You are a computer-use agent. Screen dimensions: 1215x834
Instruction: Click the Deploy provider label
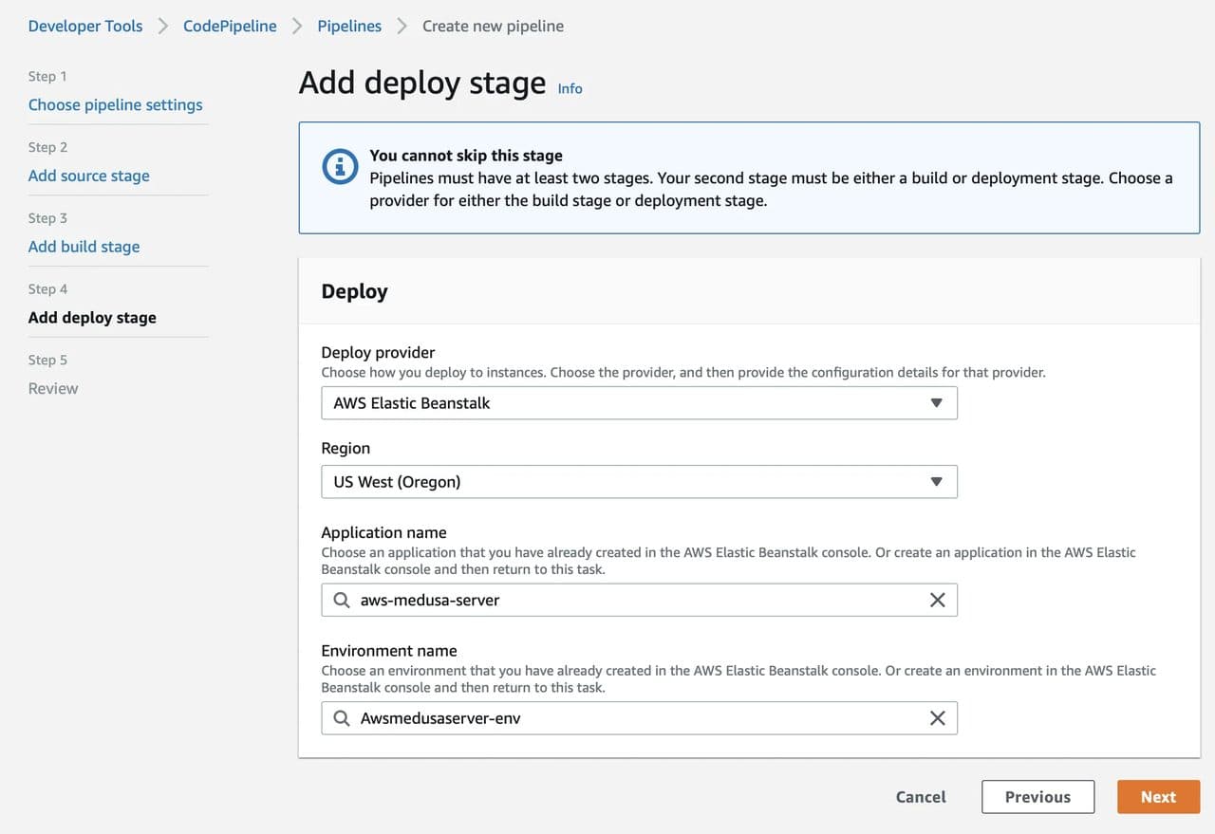click(x=378, y=353)
